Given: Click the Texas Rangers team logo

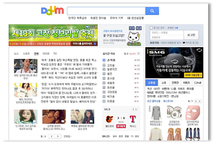Looking at the screenshot, I should point(133,119).
